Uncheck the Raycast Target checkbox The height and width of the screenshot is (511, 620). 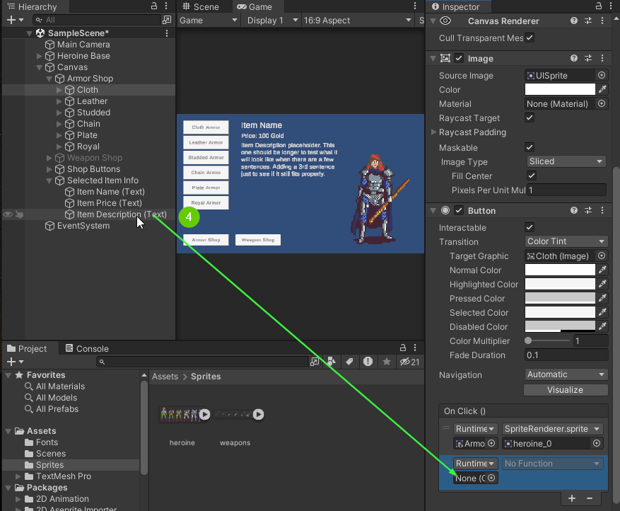530,118
